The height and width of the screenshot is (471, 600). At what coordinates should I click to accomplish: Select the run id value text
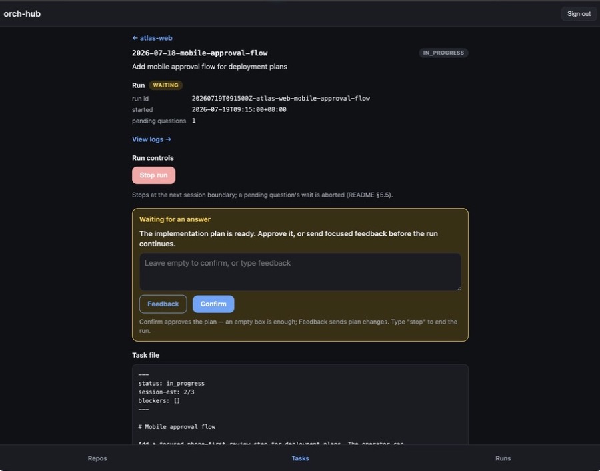point(281,98)
